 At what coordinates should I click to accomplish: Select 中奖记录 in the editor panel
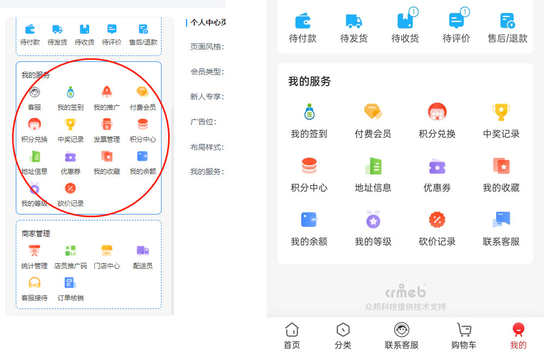coord(70,130)
